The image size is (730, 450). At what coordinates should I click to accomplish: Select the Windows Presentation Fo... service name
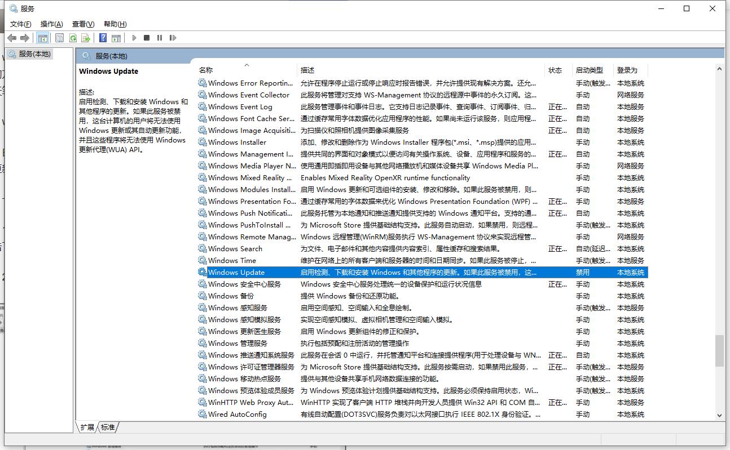[252, 201]
